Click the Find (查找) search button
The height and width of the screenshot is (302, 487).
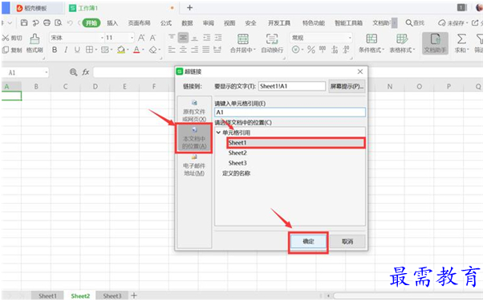tap(415, 22)
